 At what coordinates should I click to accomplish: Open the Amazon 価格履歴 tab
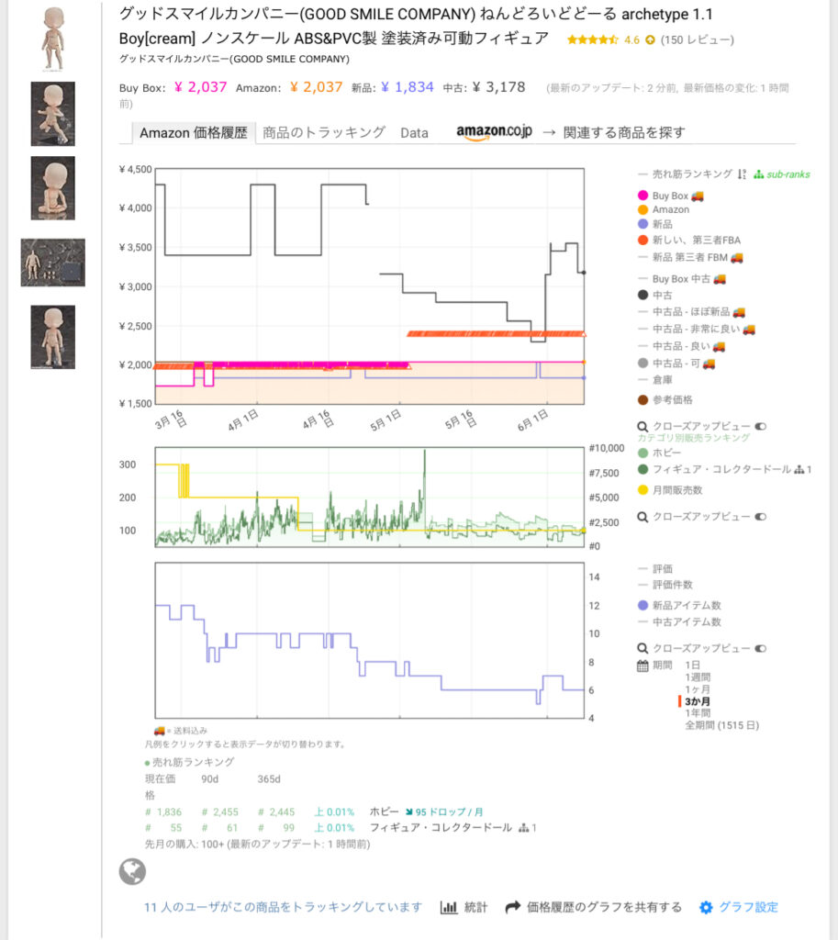pyautogui.click(x=193, y=133)
